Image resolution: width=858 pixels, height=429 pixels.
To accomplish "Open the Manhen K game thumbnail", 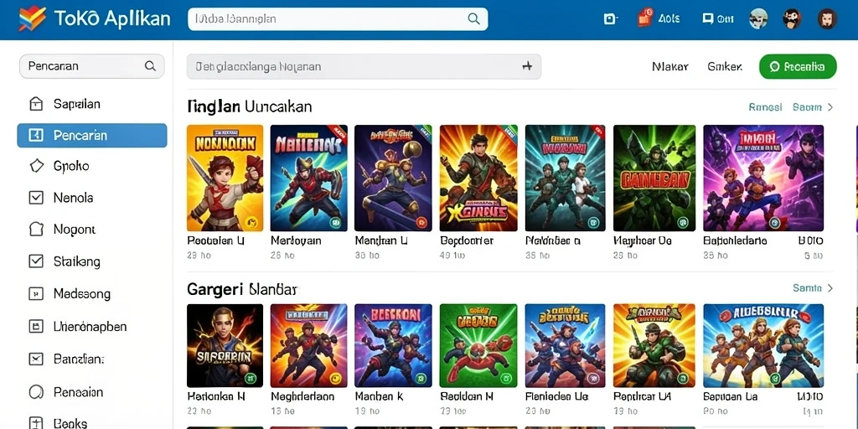I will pos(393,345).
